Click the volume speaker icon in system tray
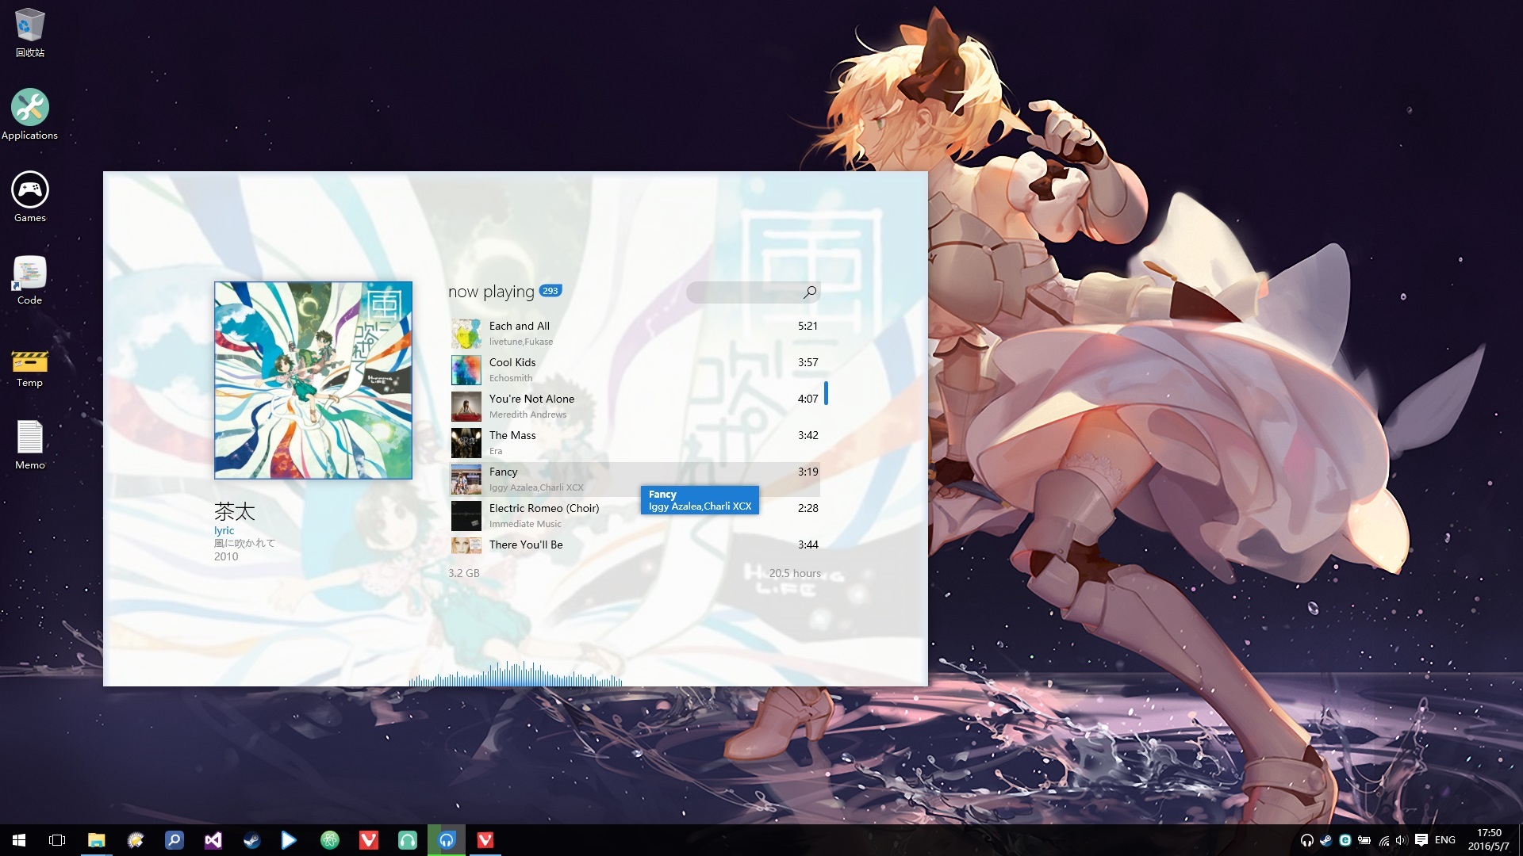The height and width of the screenshot is (856, 1523). 1401,840
